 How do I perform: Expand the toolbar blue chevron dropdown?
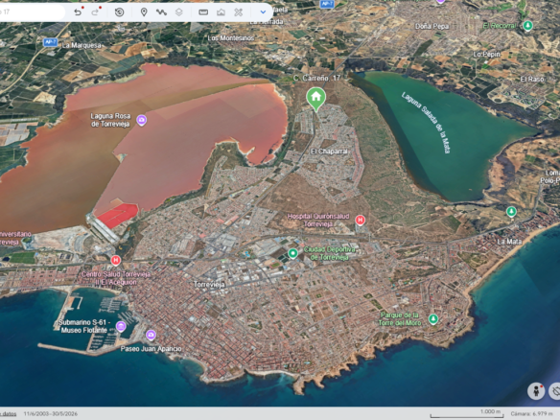point(263,12)
